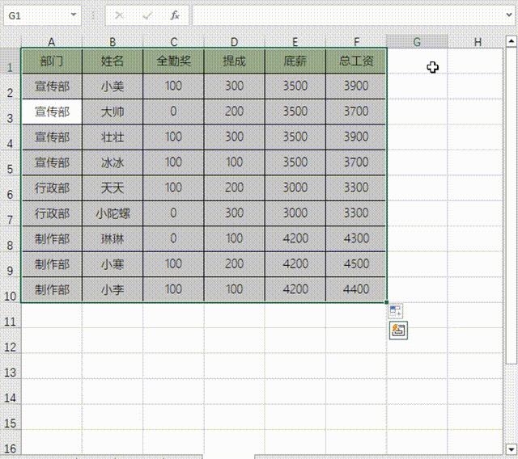
Task: Click the Insert Function fx icon
Action: pos(175,15)
